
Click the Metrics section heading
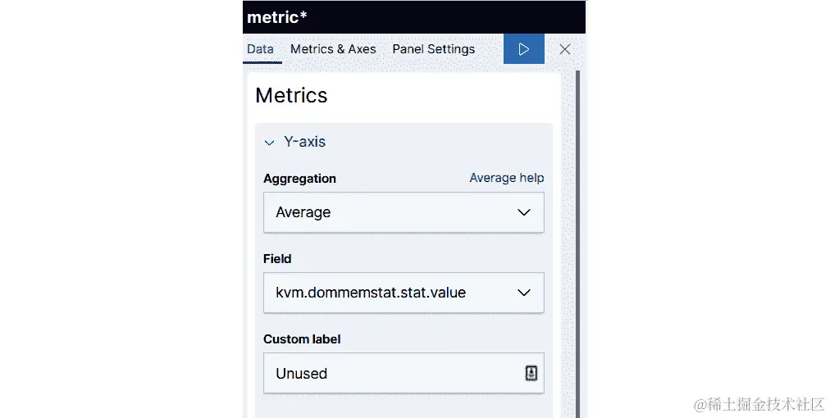coord(291,96)
